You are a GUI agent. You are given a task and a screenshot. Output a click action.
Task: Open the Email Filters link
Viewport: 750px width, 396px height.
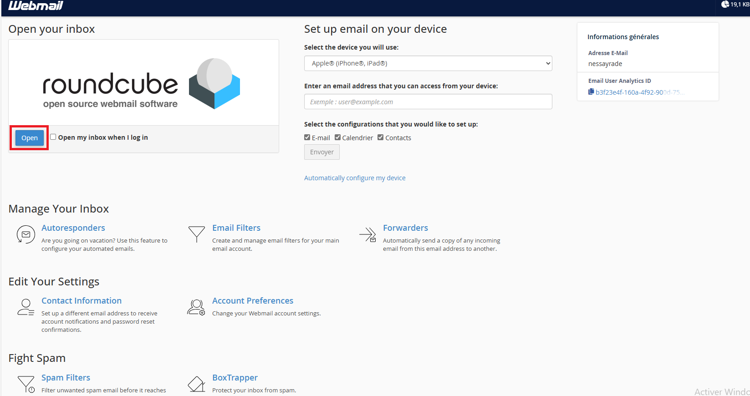236,228
